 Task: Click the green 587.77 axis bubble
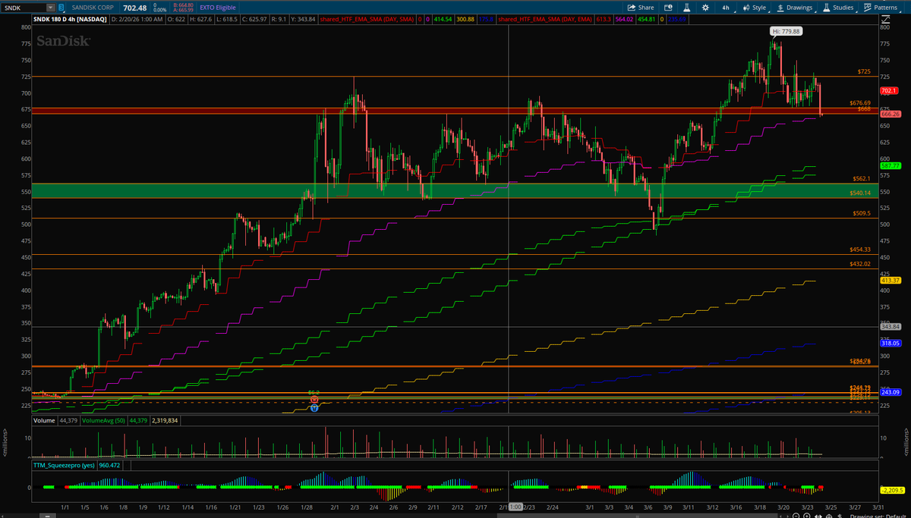pyautogui.click(x=890, y=165)
